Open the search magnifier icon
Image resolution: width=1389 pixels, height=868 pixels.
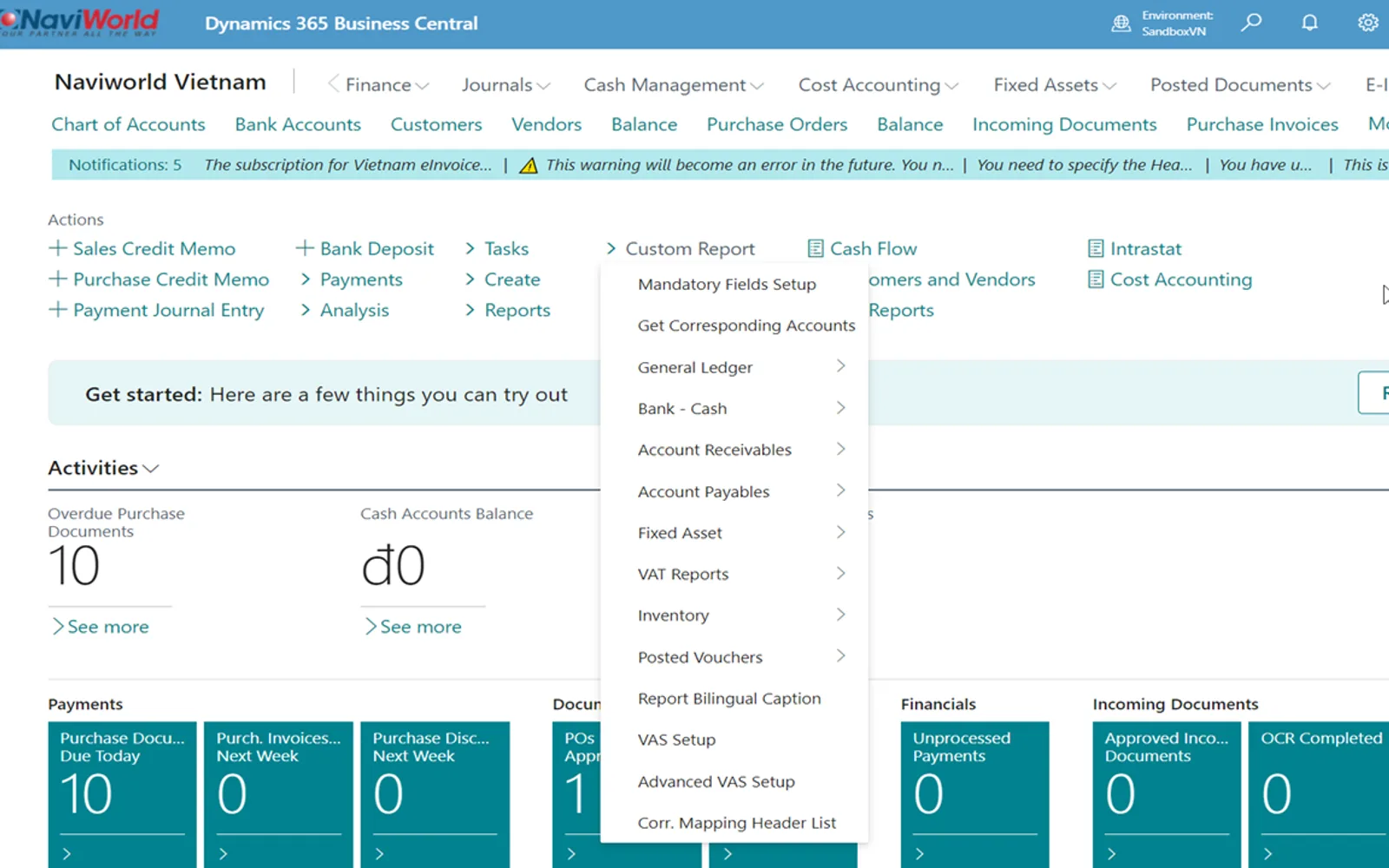point(1251,23)
